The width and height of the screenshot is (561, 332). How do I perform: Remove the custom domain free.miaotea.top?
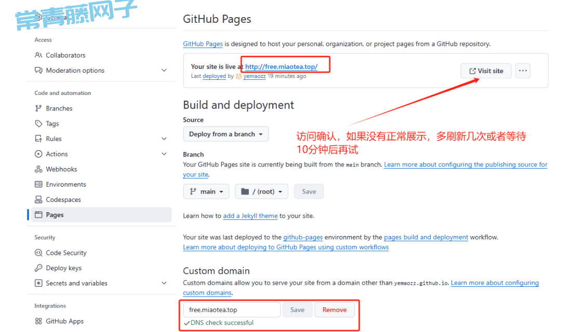pos(335,310)
